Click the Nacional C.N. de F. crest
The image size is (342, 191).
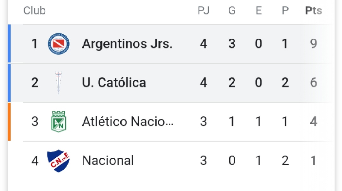58,161
